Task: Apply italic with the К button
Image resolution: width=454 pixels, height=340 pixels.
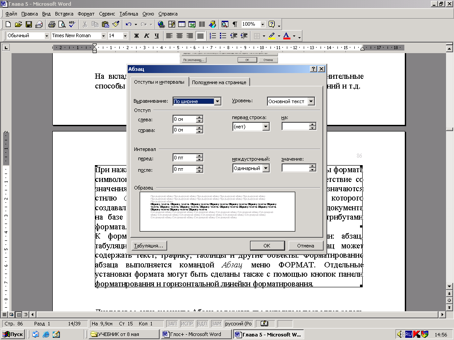Action: click(146, 35)
